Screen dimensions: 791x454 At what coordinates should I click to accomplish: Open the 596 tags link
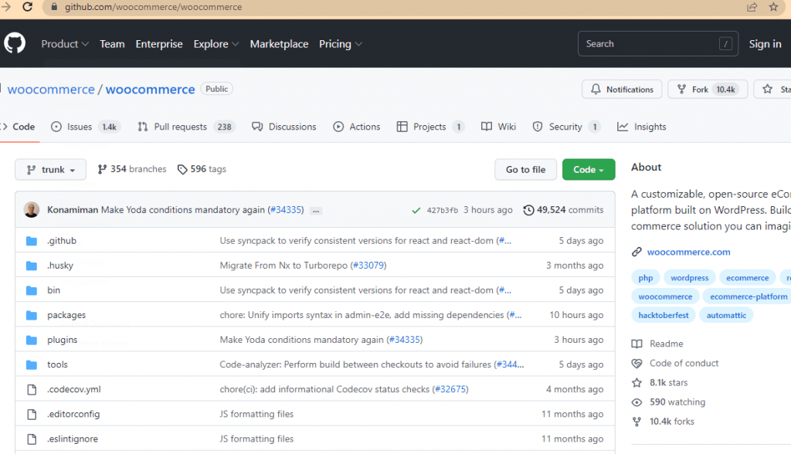[x=202, y=169]
